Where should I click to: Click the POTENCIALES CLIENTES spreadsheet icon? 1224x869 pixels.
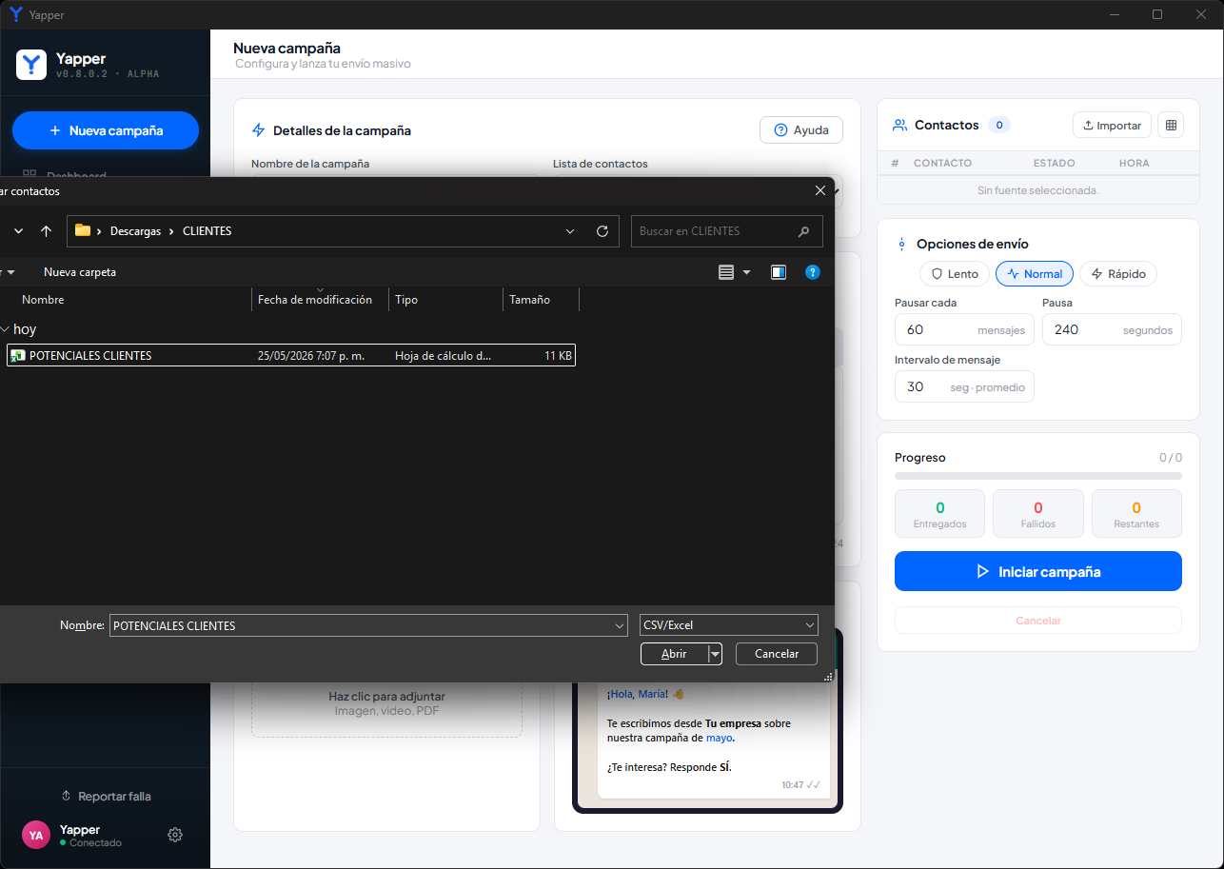[x=18, y=355]
